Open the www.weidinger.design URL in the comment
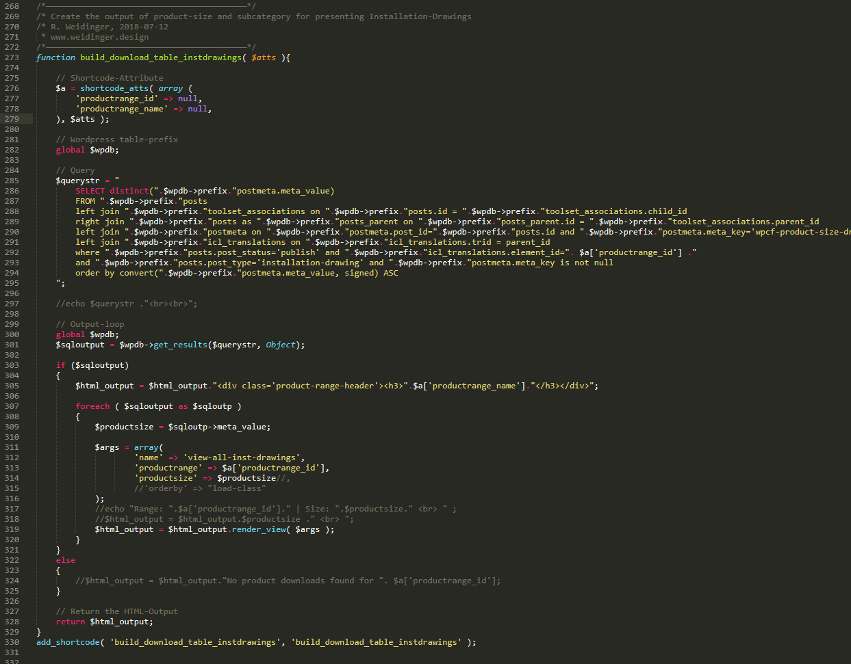This screenshot has height=664, width=851. [x=99, y=37]
